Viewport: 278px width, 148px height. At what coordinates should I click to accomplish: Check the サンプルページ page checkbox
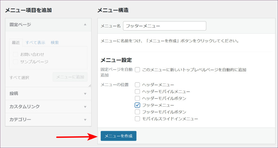click(16, 62)
